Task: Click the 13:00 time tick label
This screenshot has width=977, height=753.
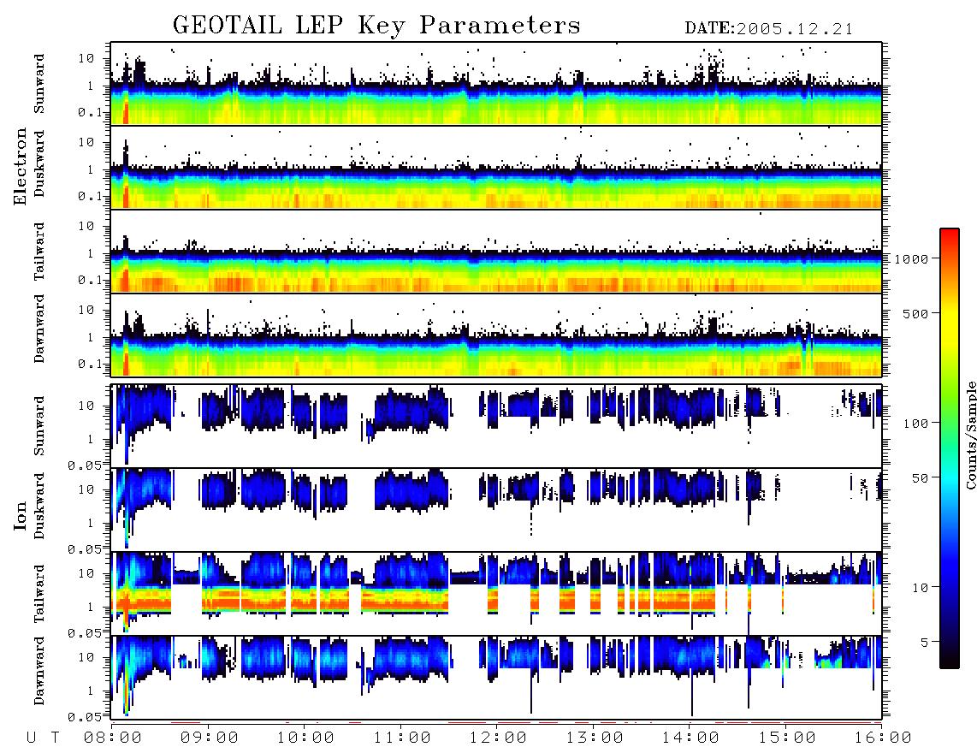Action: pos(595,738)
